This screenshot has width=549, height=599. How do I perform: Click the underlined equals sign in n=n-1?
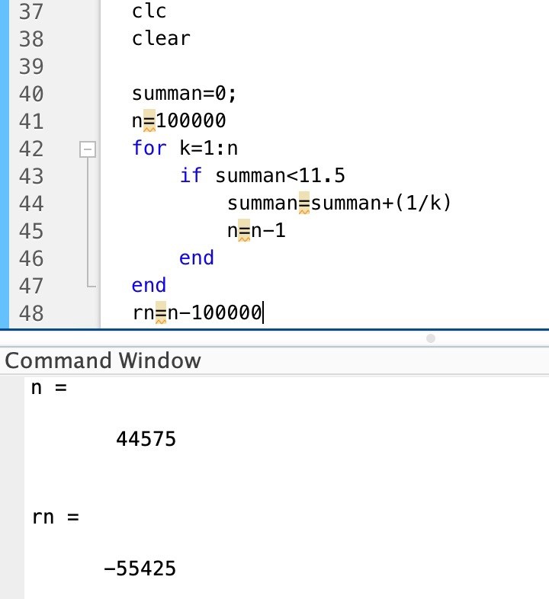click(x=244, y=231)
